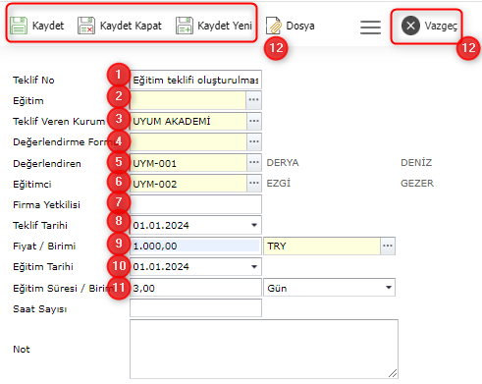Open lookup for Değerlendirme Formu field
Image resolution: width=482 pixels, height=384 pixels.
(254, 141)
